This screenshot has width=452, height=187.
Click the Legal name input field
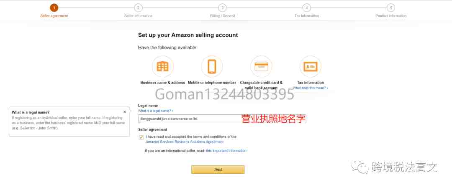click(x=222, y=119)
